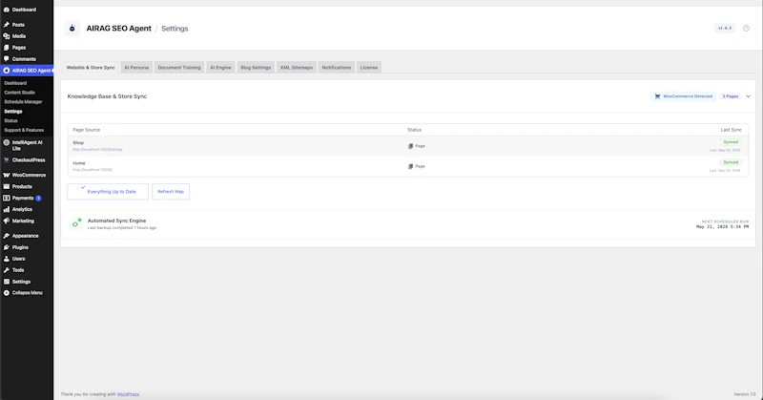Switch to the Website & Store Sync tab
This screenshot has height=400, width=763.
91,68
